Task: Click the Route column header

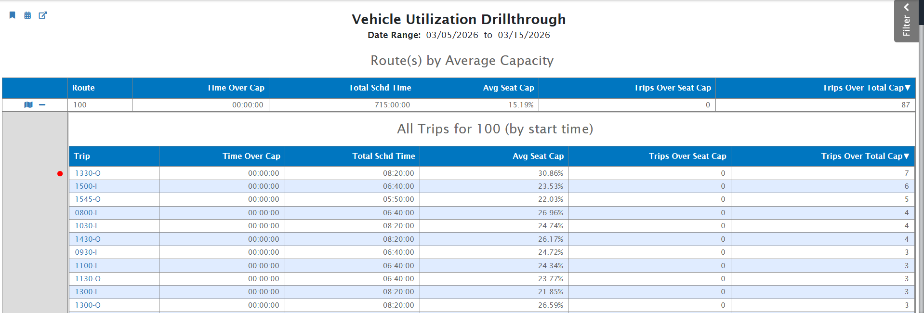Action: click(83, 88)
